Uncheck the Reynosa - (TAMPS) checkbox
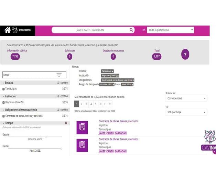Image resolution: width=216 pixels, height=181 pixels. click(x=4, y=103)
